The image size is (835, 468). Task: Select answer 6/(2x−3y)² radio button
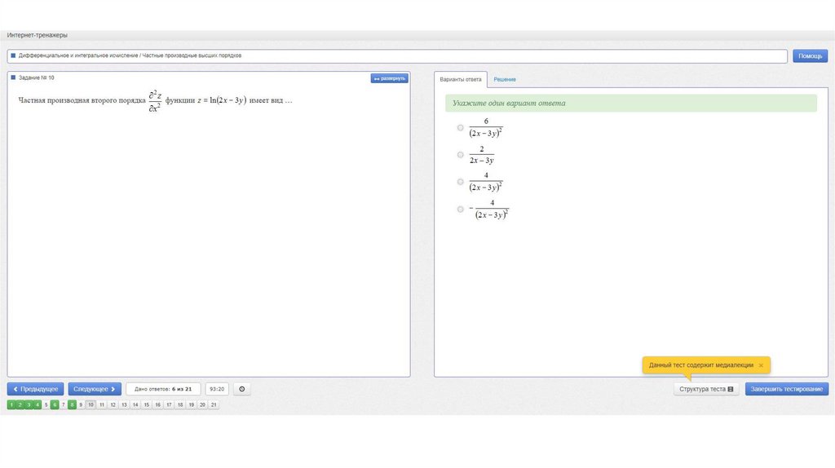461,128
